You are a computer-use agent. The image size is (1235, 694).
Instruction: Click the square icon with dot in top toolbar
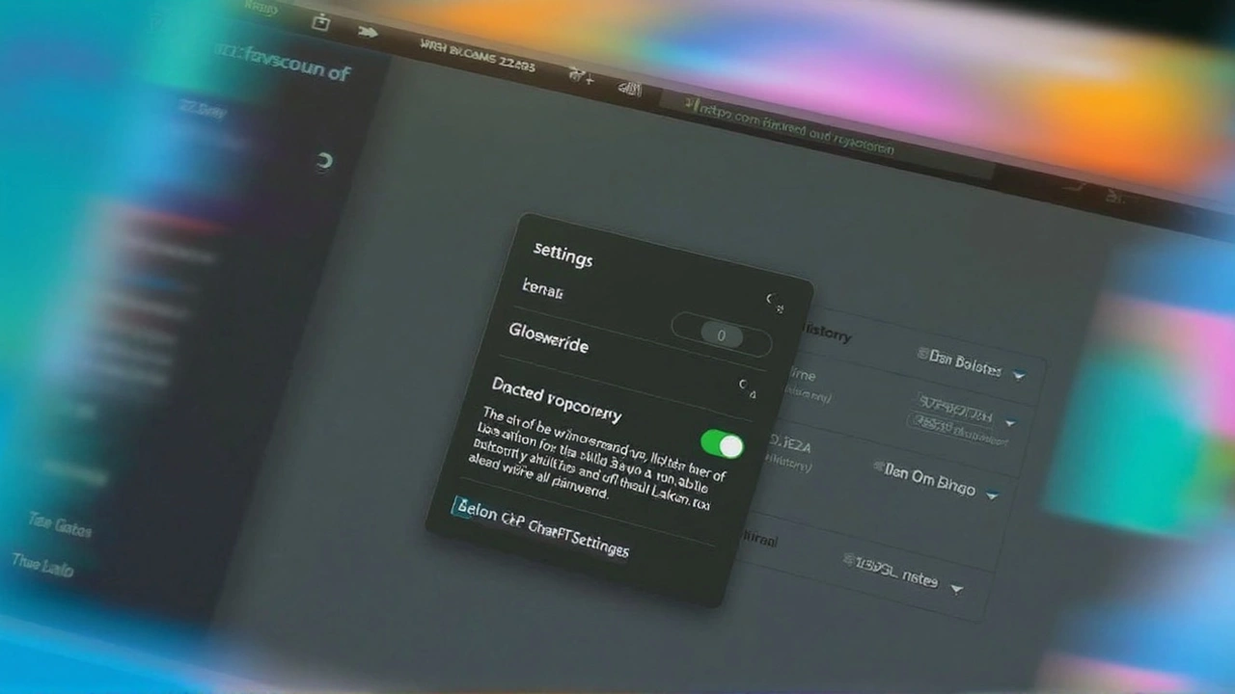tap(320, 23)
